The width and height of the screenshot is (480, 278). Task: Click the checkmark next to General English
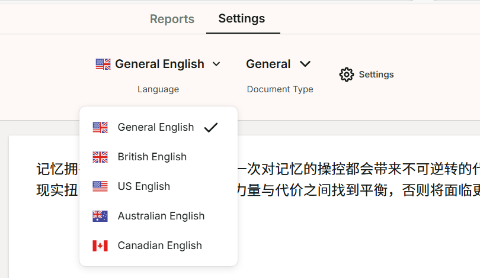(210, 127)
